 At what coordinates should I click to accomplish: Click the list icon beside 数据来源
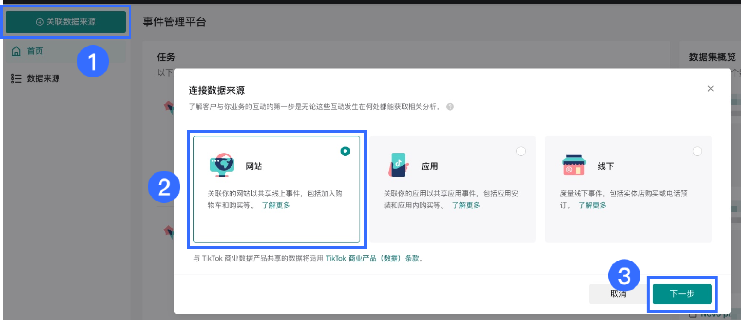click(x=16, y=79)
